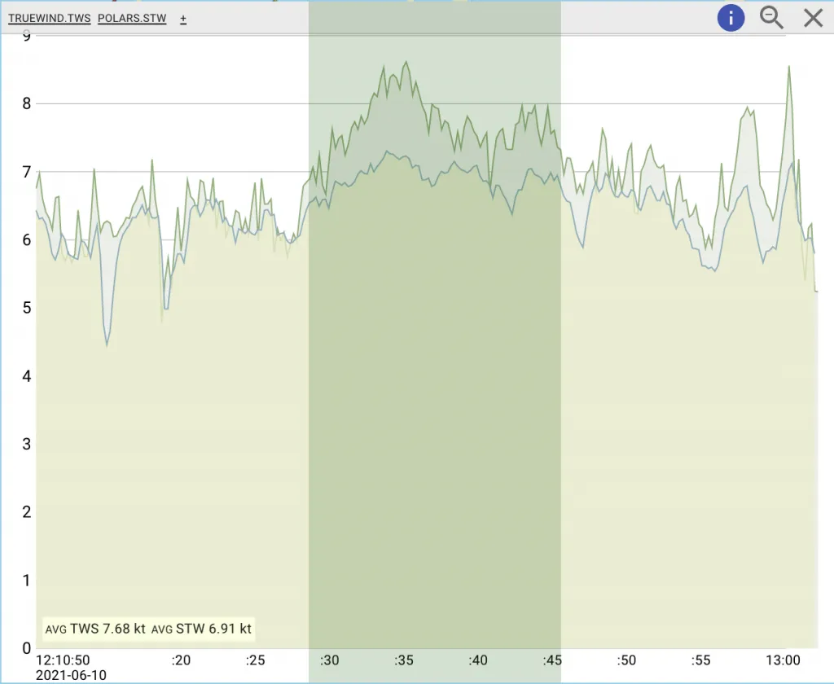Click the 8 value on the y-axis
The width and height of the screenshot is (834, 684).
26,103
